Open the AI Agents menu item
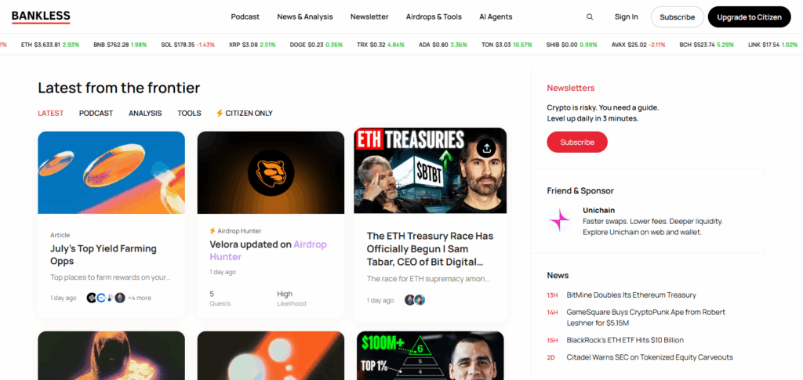803x380 pixels. [x=496, y=17]
